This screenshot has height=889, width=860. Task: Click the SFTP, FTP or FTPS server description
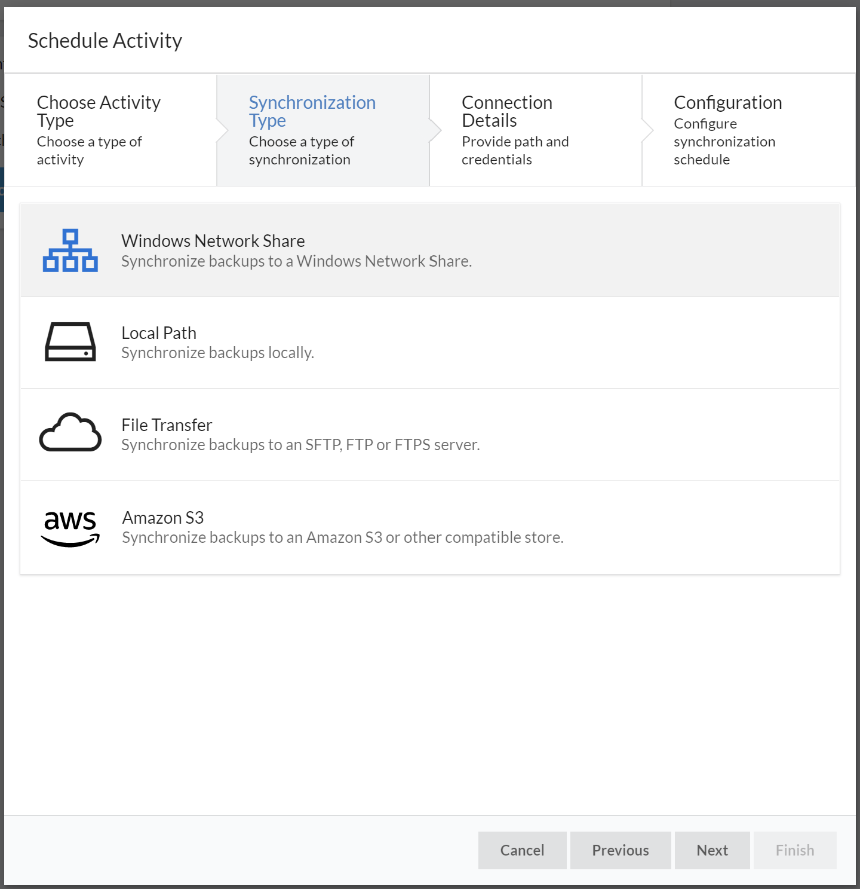300,445
